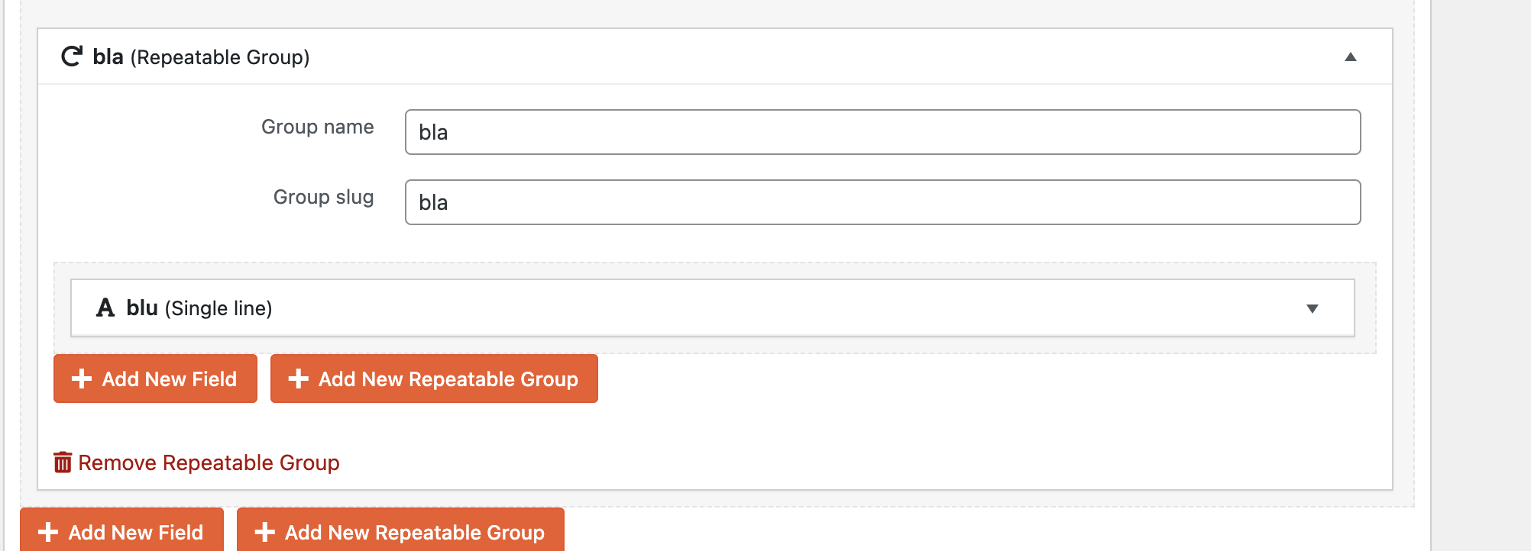Collapse the bla Repeatable Group panel
This screenshot has width=1531, height=551.
coord(1350,57)
